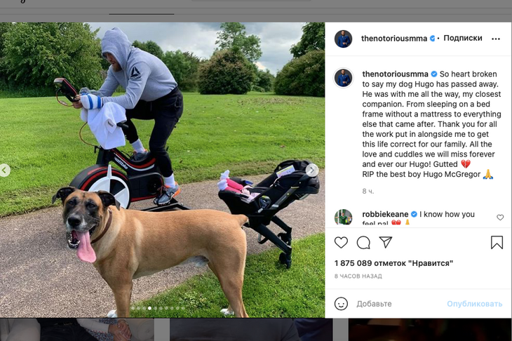The image size is (512, 341).
Task: Click the Опубликовать publish button
Action: pos(474,304)
